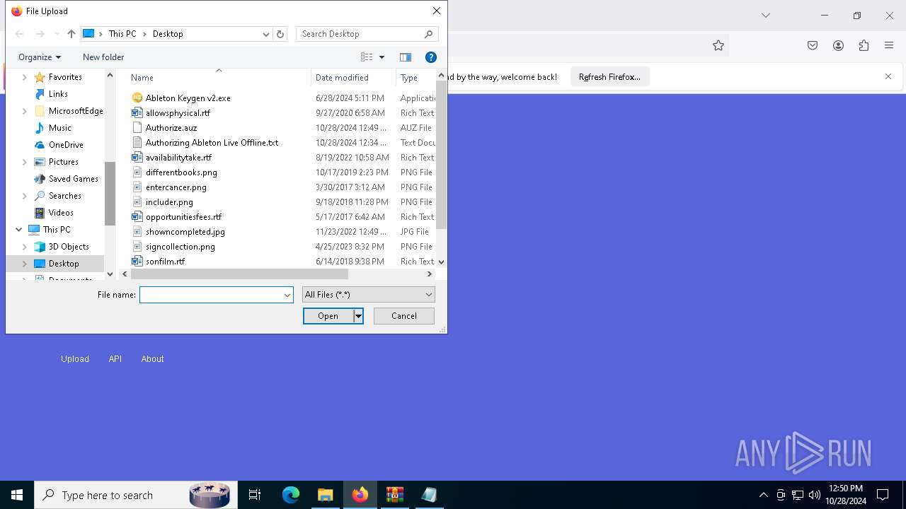The width and height of the screenshot is (906, 509).
Task: Select Desktop in the navigation tree
Action: [x=64, y=264]
